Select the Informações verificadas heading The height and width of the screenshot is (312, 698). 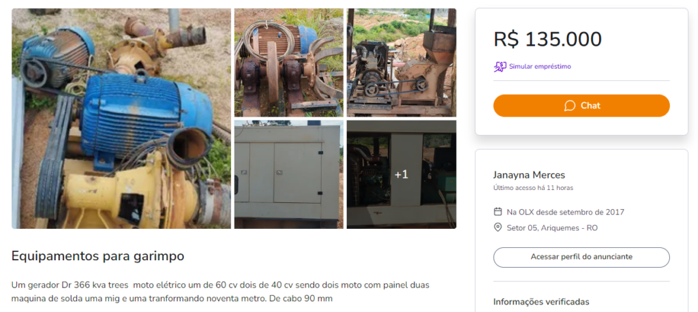point(541,302)
